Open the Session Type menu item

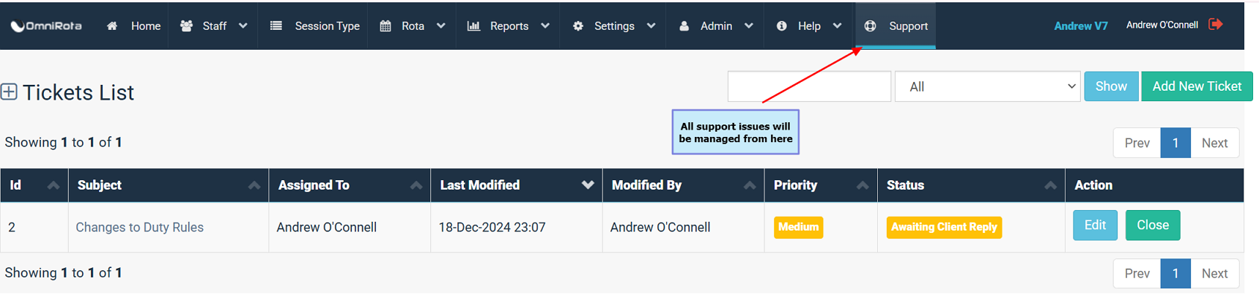(314, 26)
